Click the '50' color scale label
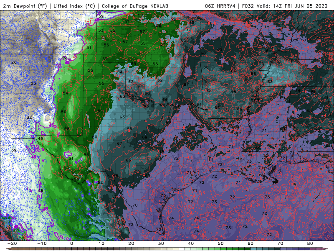The image size is (334, 251). click(221, 243)
